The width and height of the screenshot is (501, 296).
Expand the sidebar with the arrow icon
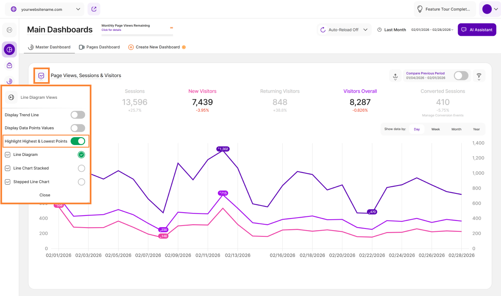tap(9, 30)
